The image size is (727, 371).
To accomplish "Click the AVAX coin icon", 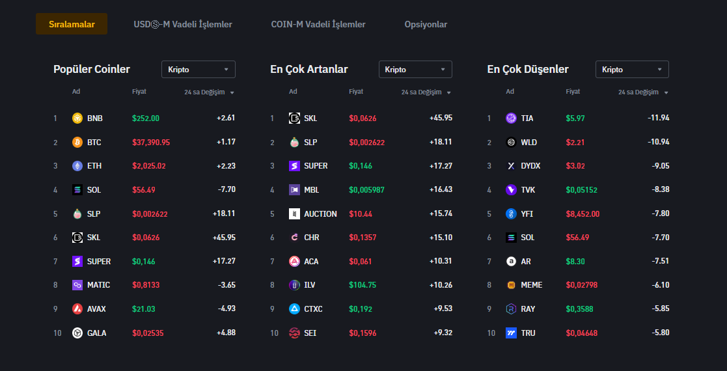I will (x=77, y=309).
